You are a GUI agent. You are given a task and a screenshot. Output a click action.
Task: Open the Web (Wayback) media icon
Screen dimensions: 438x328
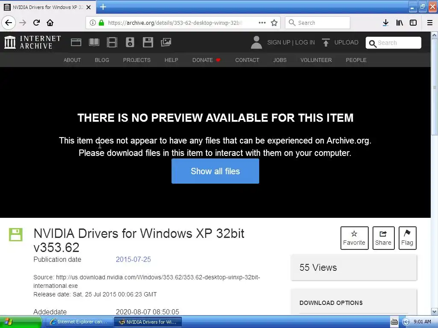76,42
